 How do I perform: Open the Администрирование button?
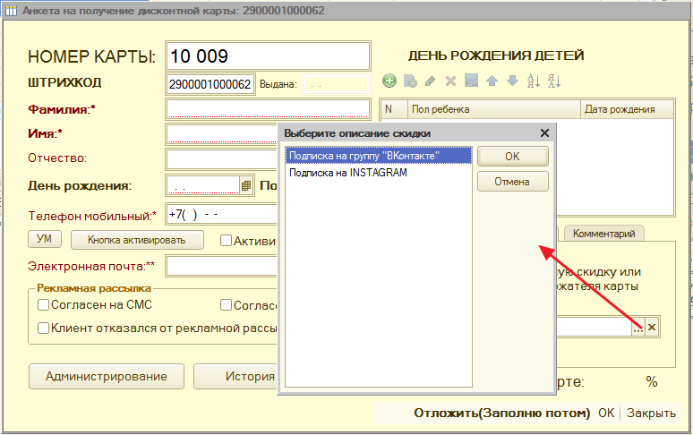[106, 376]
